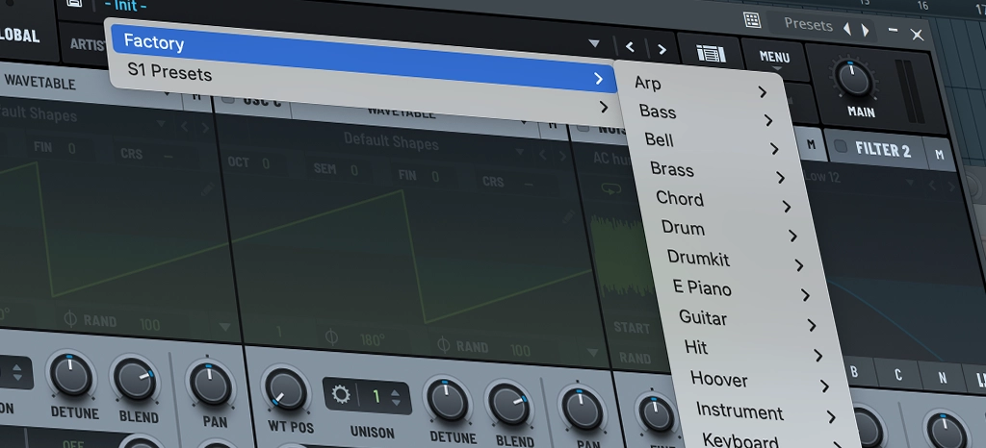The height and width of the screenshot is (448, 986).
Task: Click the Init preset name
Action: coord(126,7)
